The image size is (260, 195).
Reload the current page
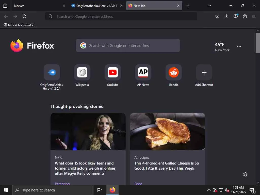tap(24, 16)
